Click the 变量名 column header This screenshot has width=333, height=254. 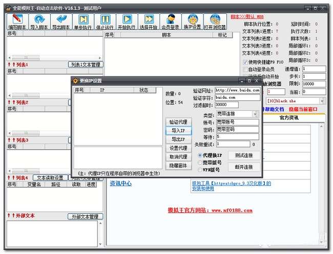click(34, 184)
